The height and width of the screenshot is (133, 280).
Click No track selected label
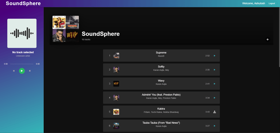click(23, 52)
